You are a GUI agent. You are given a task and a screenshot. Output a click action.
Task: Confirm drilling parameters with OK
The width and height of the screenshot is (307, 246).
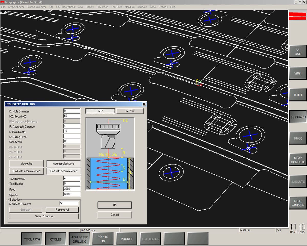(114, 205)
